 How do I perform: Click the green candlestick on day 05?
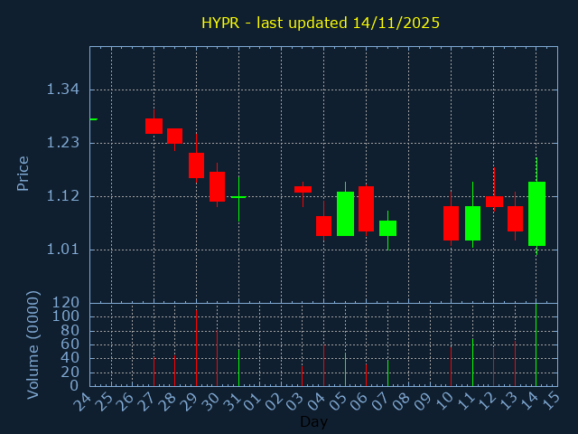[x=345, y=213]
